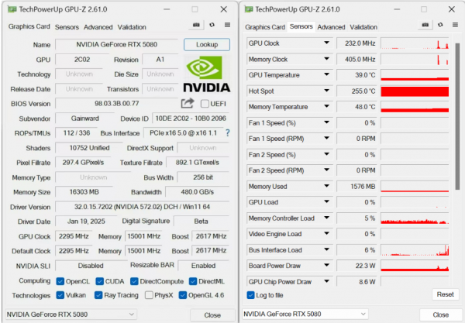Toggle the OpenGL 4.6 checkbox
This screenshot has width=465, height=323.
(183, 295)
